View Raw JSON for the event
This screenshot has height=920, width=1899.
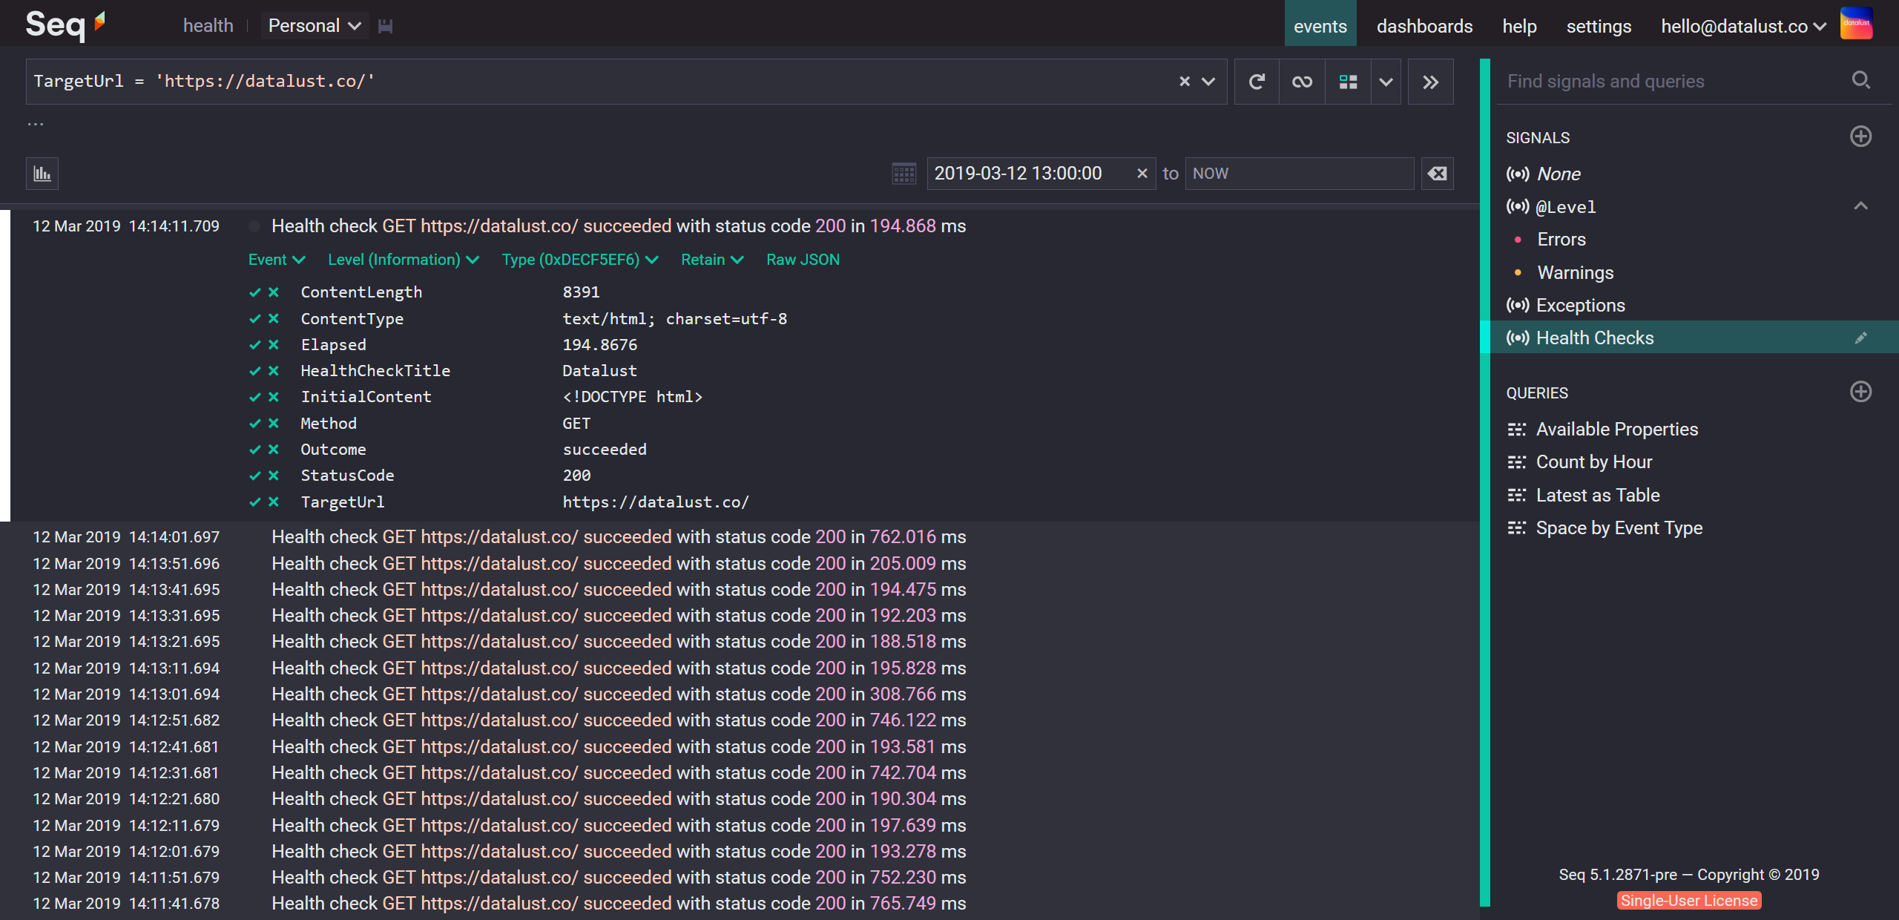[803, 260]
